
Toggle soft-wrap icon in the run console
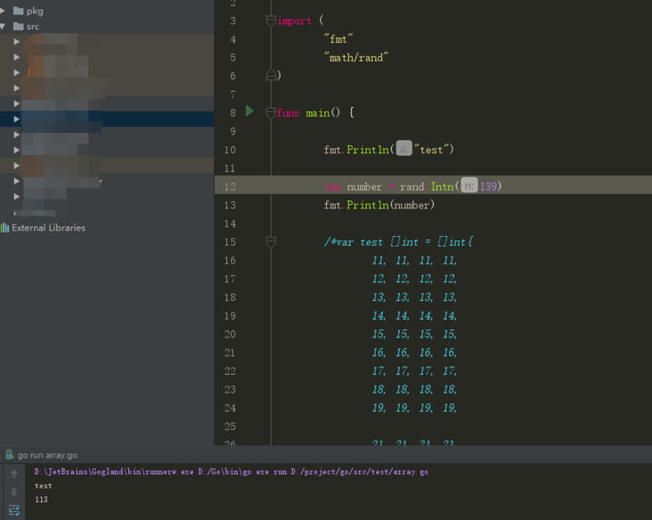pyautogui.click(x=14, y=509)
